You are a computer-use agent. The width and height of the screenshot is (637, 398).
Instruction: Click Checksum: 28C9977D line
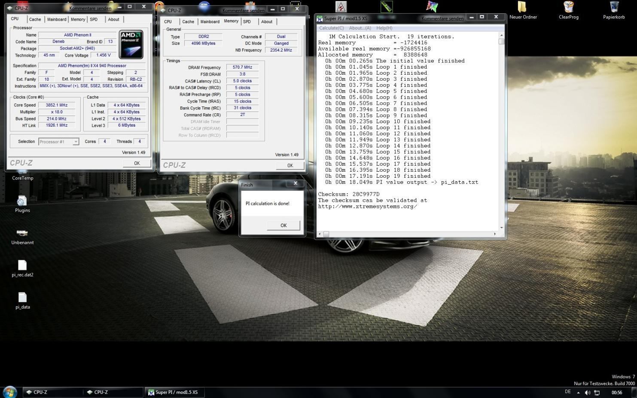(349, 194)
